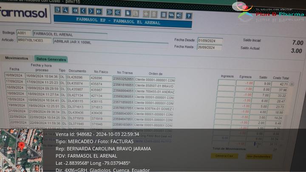Click process time 18/09/2024 16:04:41
This screenshot has height=172, width=306.
(x=44, y=100)
